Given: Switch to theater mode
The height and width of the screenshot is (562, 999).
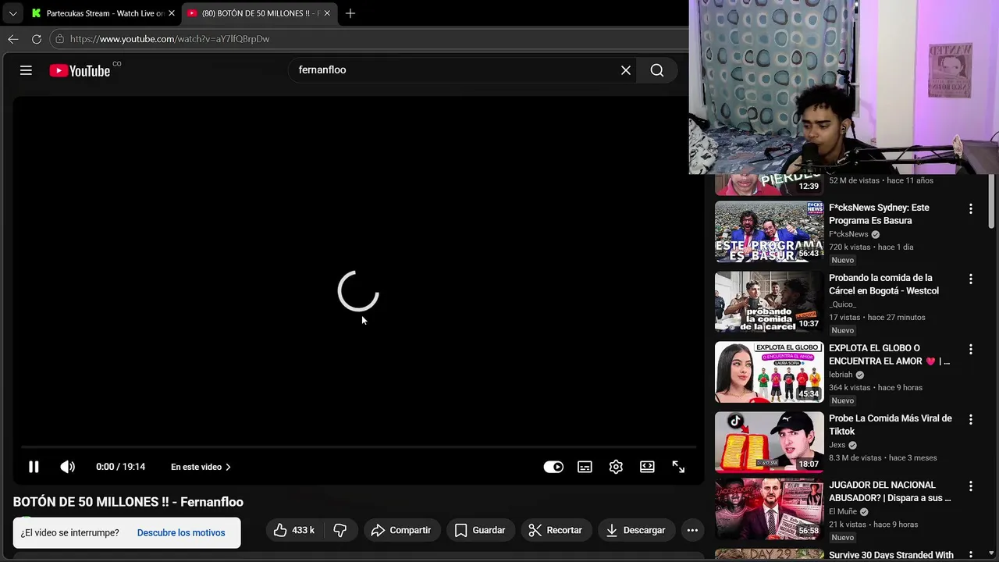Looking at the screenshot, I should tap(647, 467).
